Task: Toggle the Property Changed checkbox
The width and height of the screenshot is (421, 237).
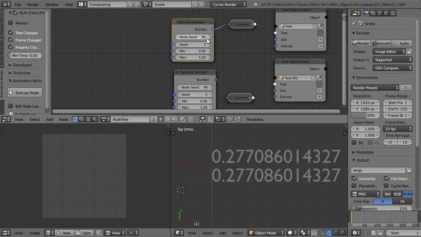Action: 11,47
